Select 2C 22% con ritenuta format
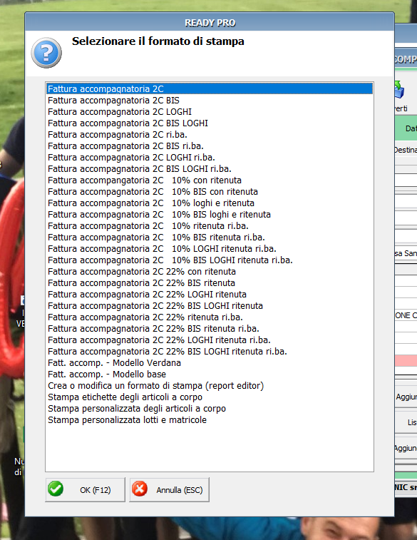417x540 pixels. pos(210,271)
